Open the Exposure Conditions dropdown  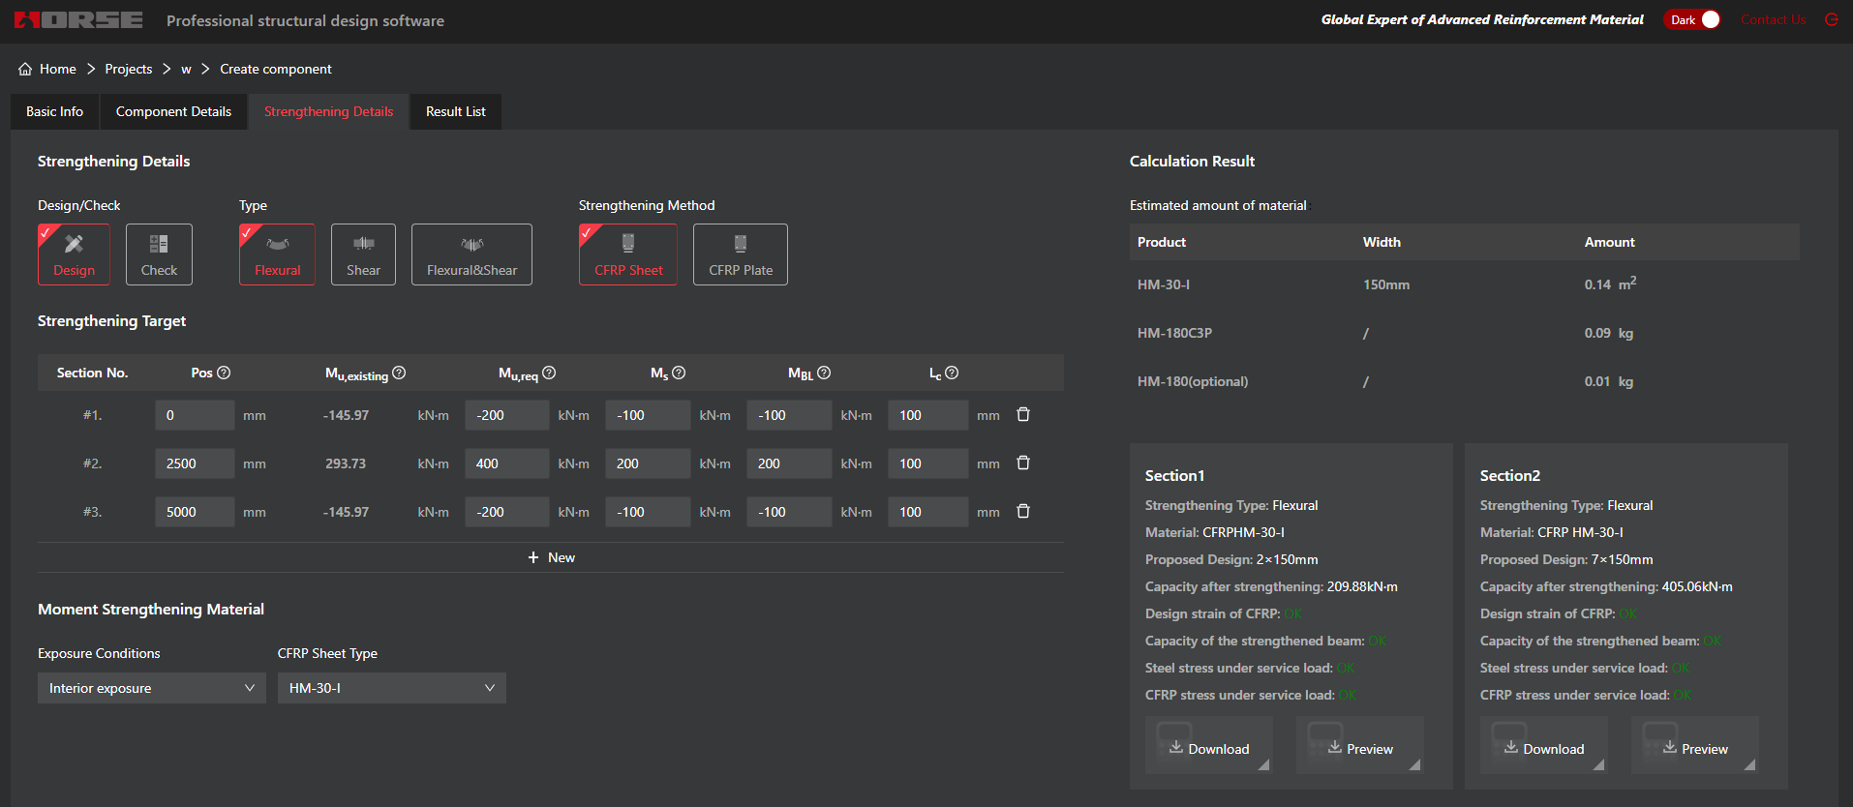point(151,688)
